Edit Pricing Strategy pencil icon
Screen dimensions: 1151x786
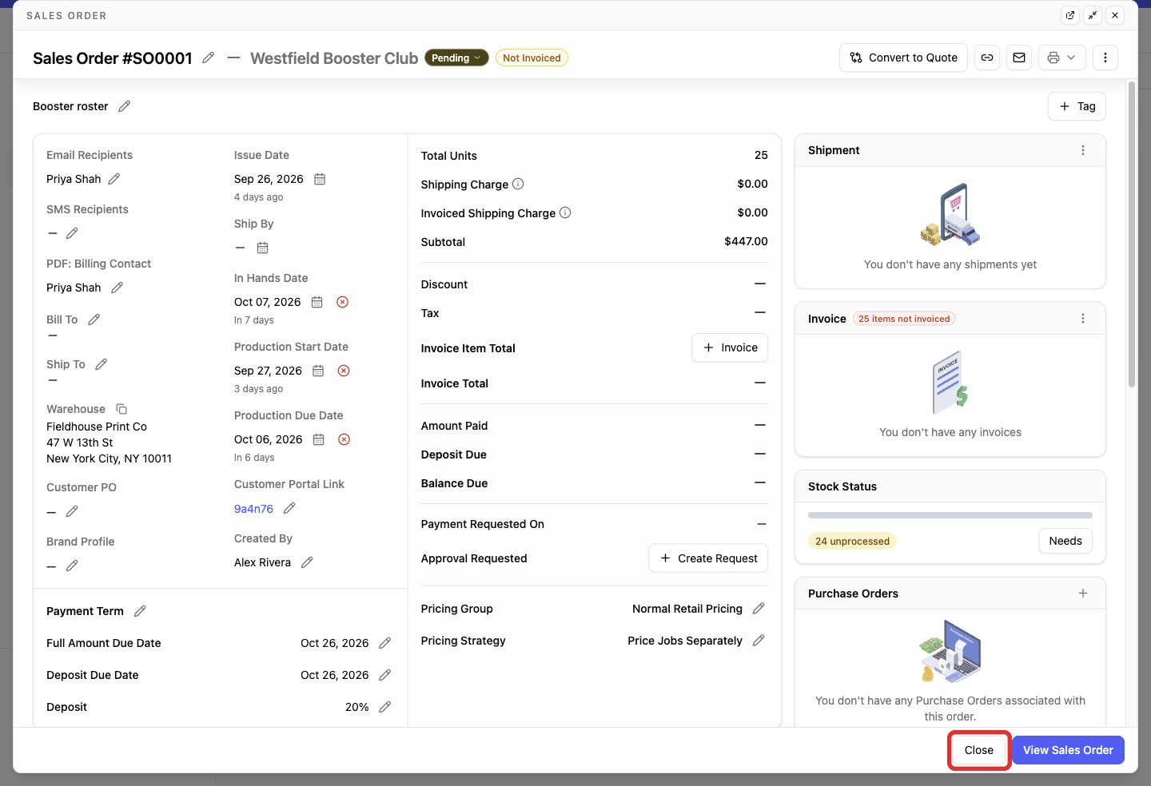[759, 641]
